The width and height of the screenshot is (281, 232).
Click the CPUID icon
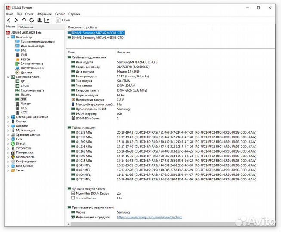(17, 86)
